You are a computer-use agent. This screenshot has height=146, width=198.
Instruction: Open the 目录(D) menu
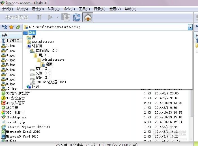(x=100, y=9)
